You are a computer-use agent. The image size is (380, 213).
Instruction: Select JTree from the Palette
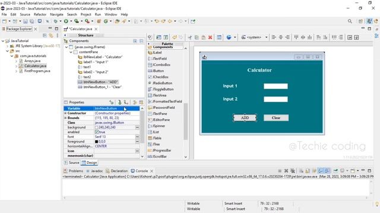click(x=154, y=144)
